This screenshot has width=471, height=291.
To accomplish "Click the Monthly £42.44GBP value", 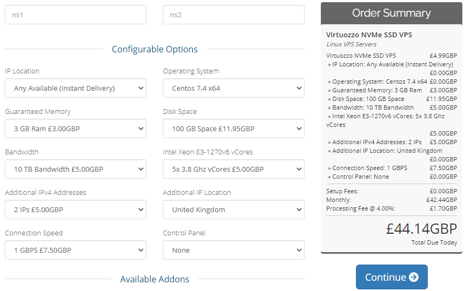I will [442, 200].
